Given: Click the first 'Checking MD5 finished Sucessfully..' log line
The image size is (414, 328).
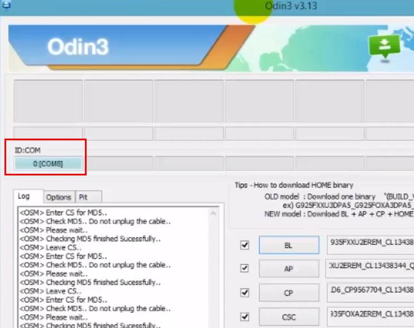Looking at the screenshot, I should pos(91,239).
